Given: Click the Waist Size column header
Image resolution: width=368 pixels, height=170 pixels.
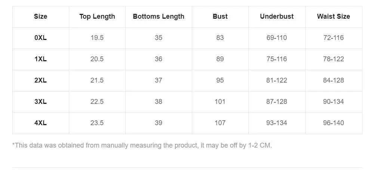Looking at the screenshot, I should (333, 16).
